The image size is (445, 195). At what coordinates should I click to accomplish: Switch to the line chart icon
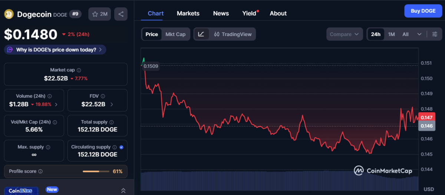click(201, 34)
